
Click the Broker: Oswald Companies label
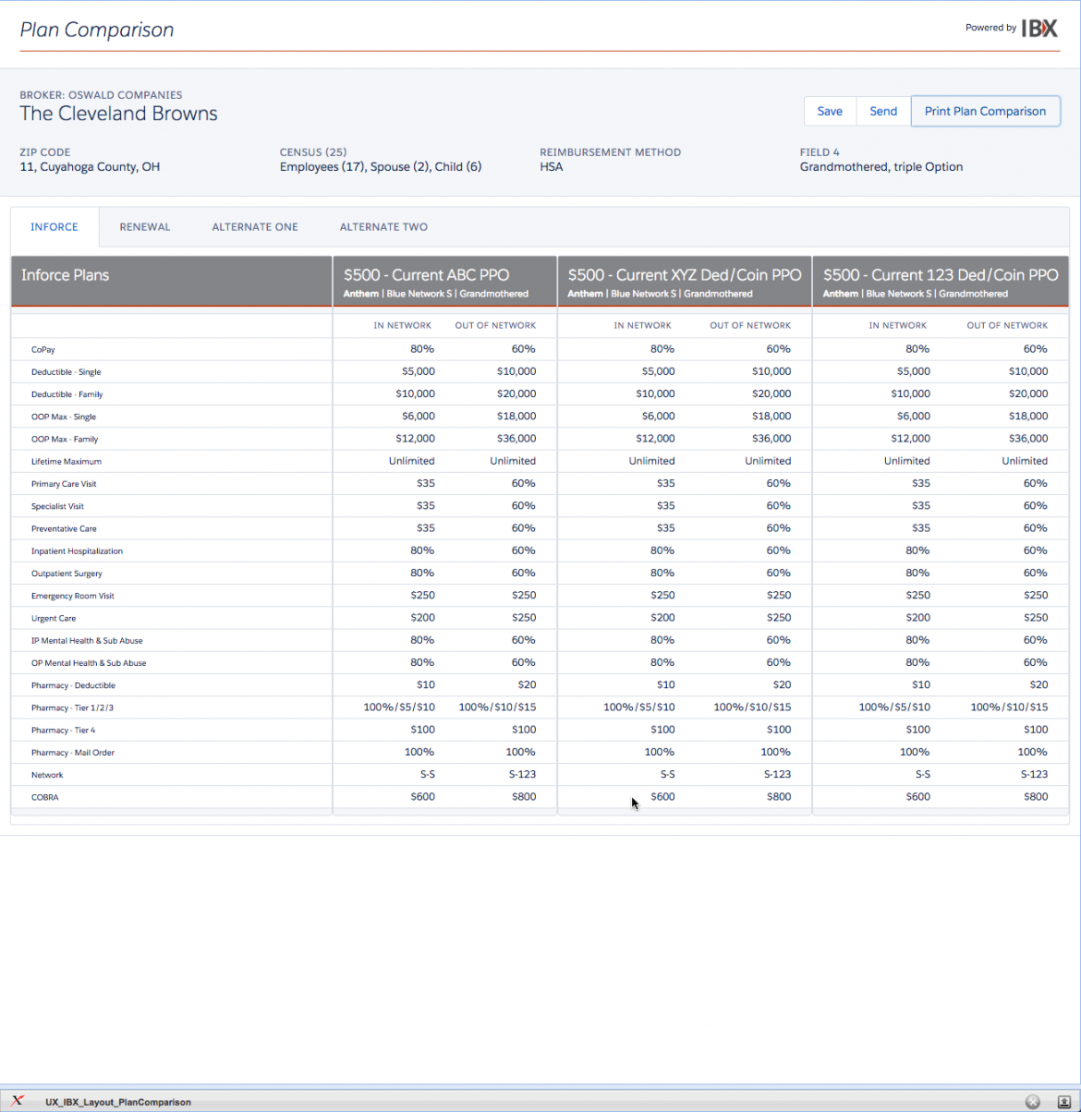(102, 94)
